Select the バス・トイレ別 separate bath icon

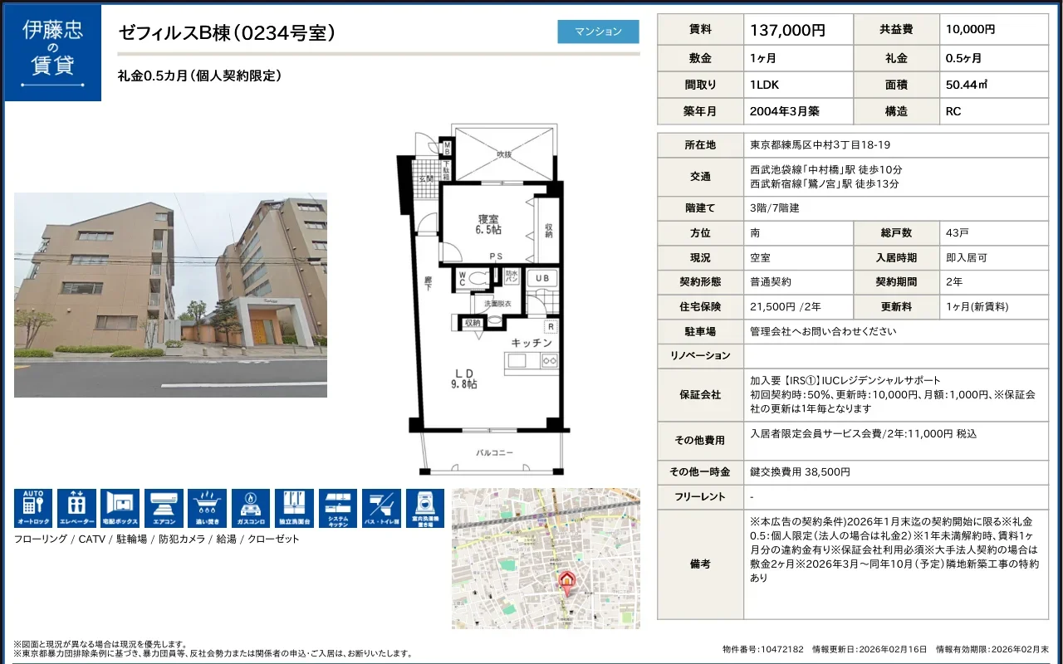click(380, 506)
